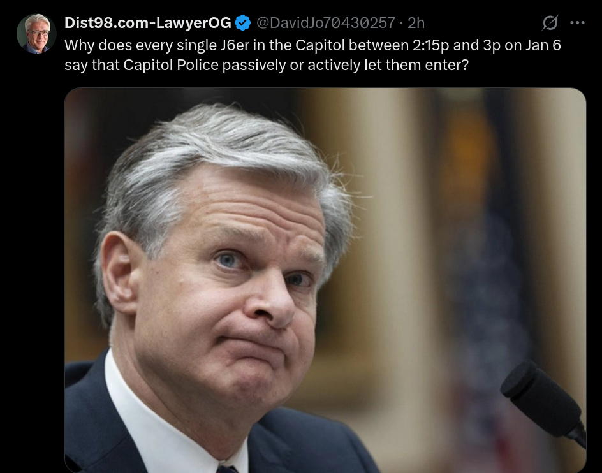Screen dimensions: 602x473
Task: Open the Dist98.com-LawyerOG display name
Action: (148, 23)
